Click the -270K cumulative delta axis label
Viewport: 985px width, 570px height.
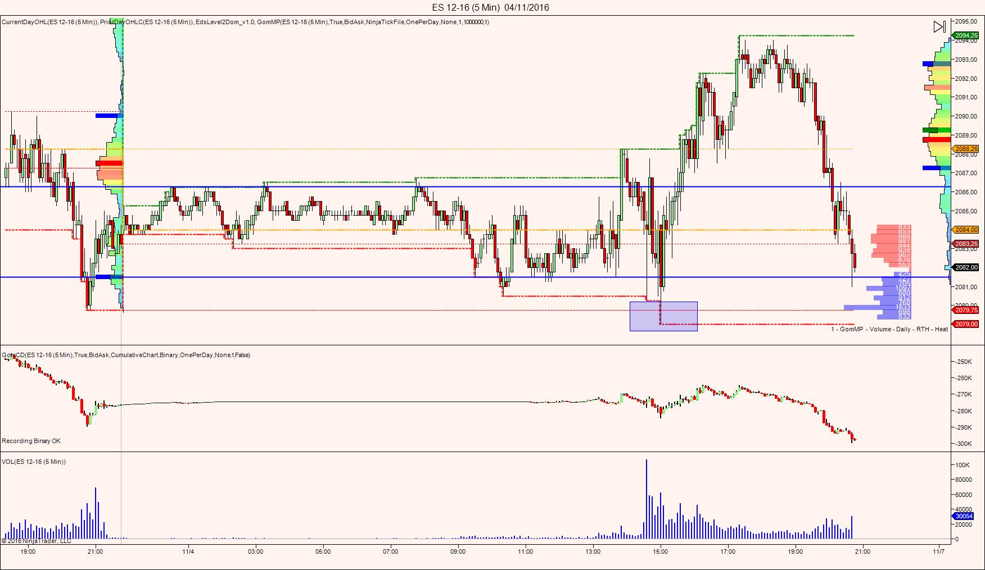coord(964,394)
